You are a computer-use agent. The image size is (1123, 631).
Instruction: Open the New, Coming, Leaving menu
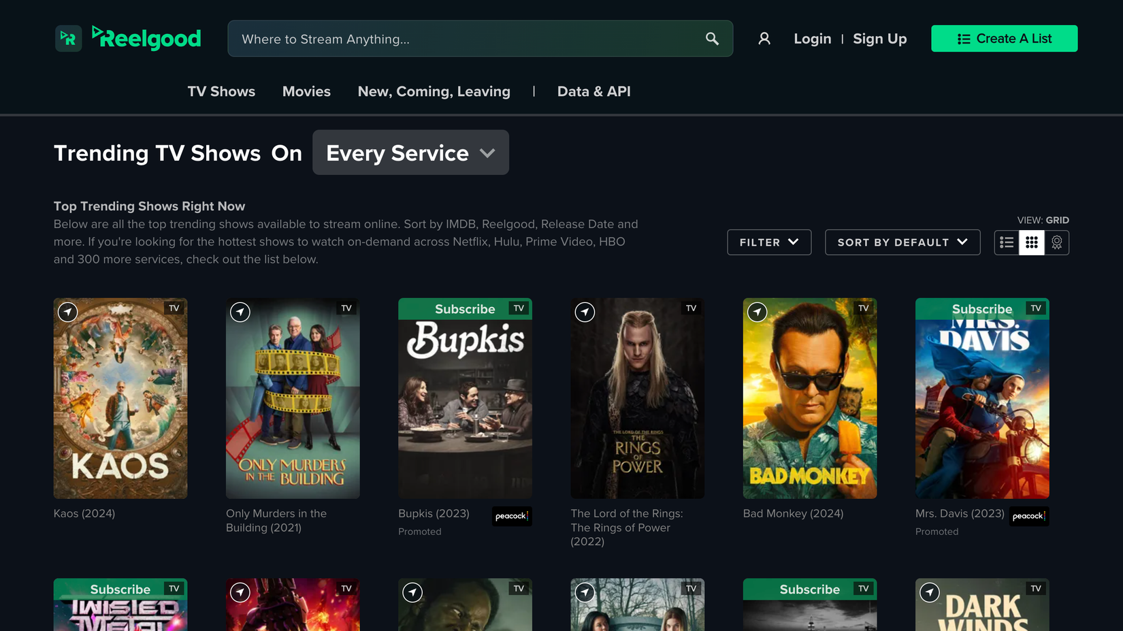click(x=434, y=91)
